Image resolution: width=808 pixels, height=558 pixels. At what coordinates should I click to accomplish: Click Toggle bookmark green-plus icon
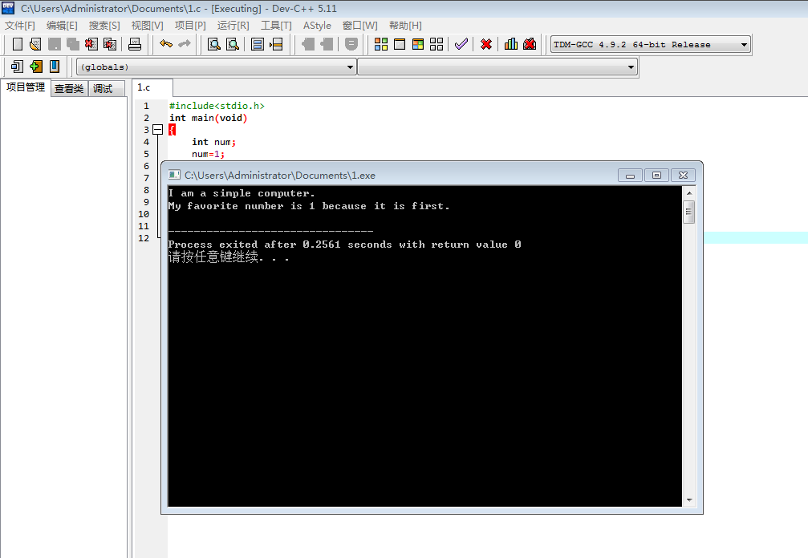(35, 67)
